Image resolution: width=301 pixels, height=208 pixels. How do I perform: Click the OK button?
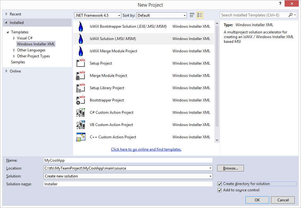(257, 200)
